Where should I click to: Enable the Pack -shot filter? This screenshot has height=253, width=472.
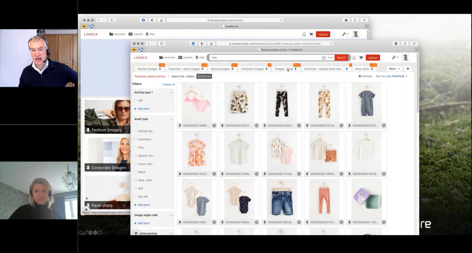click(x=135, y=180)
